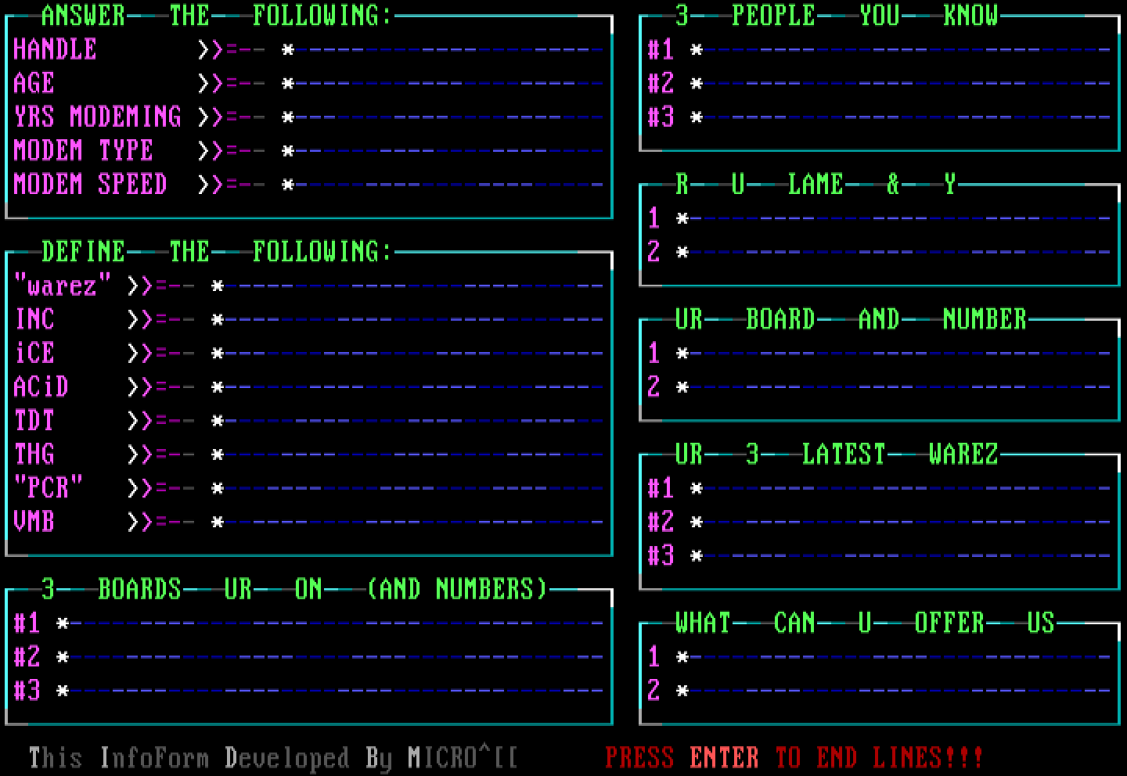Select the iCE definition line
1127x776 pixels.
click(x=415, y=354)
